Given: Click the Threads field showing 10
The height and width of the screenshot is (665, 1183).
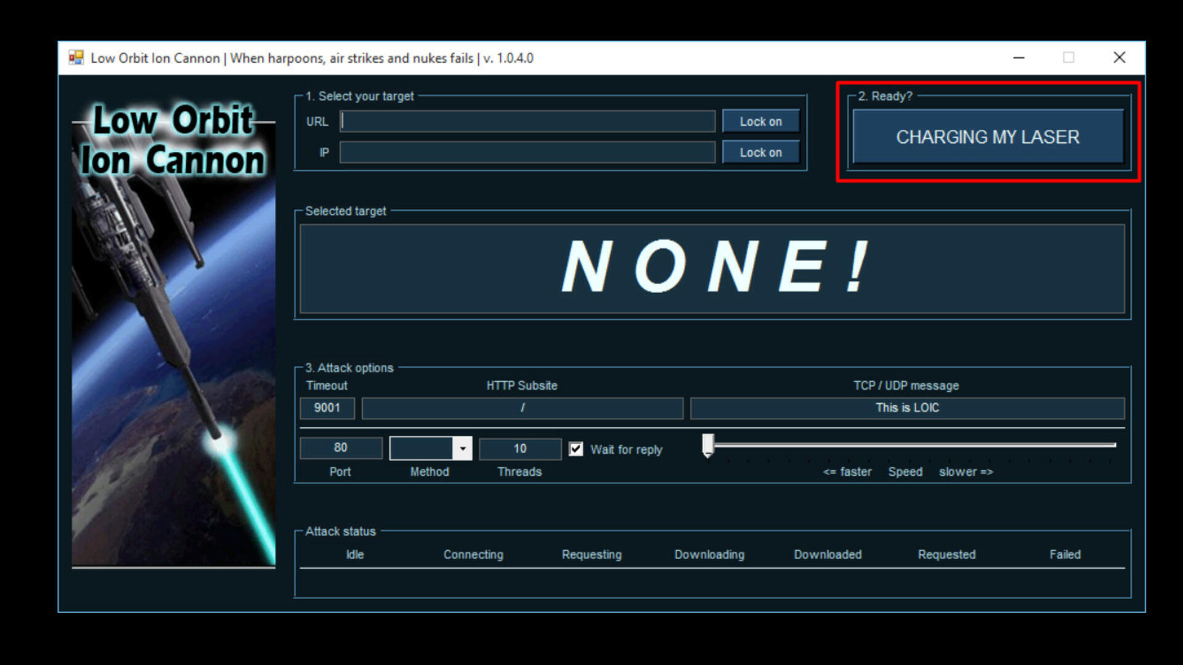Looking at the screenshot, I should pos(520,448).
